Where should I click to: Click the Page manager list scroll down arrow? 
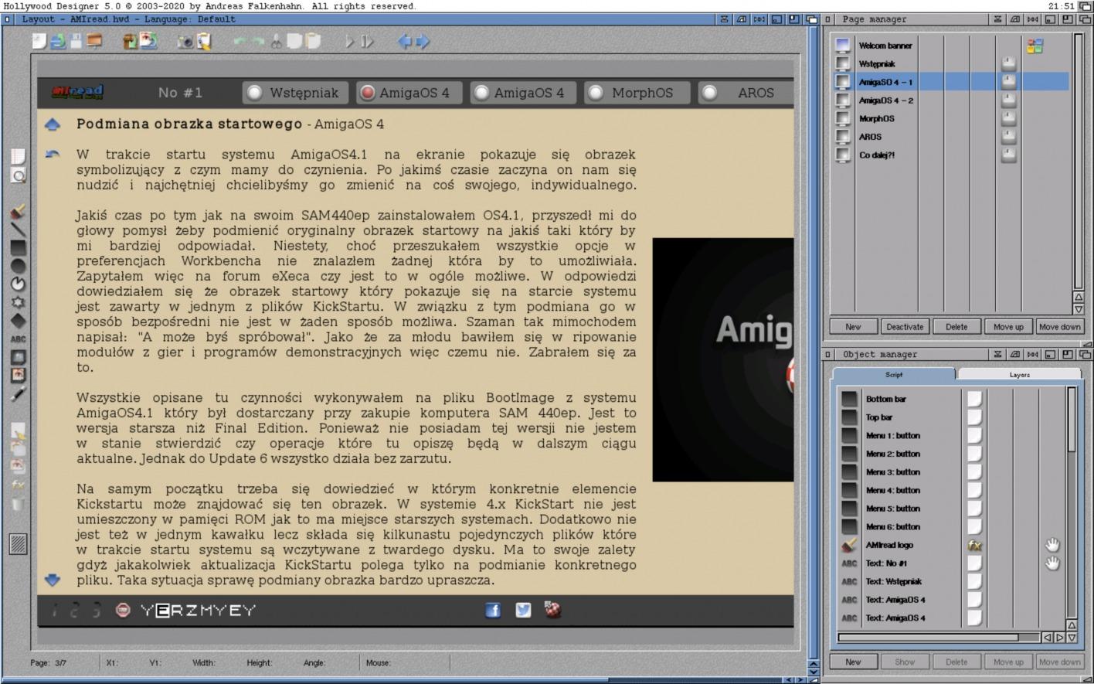(1079, 309)
